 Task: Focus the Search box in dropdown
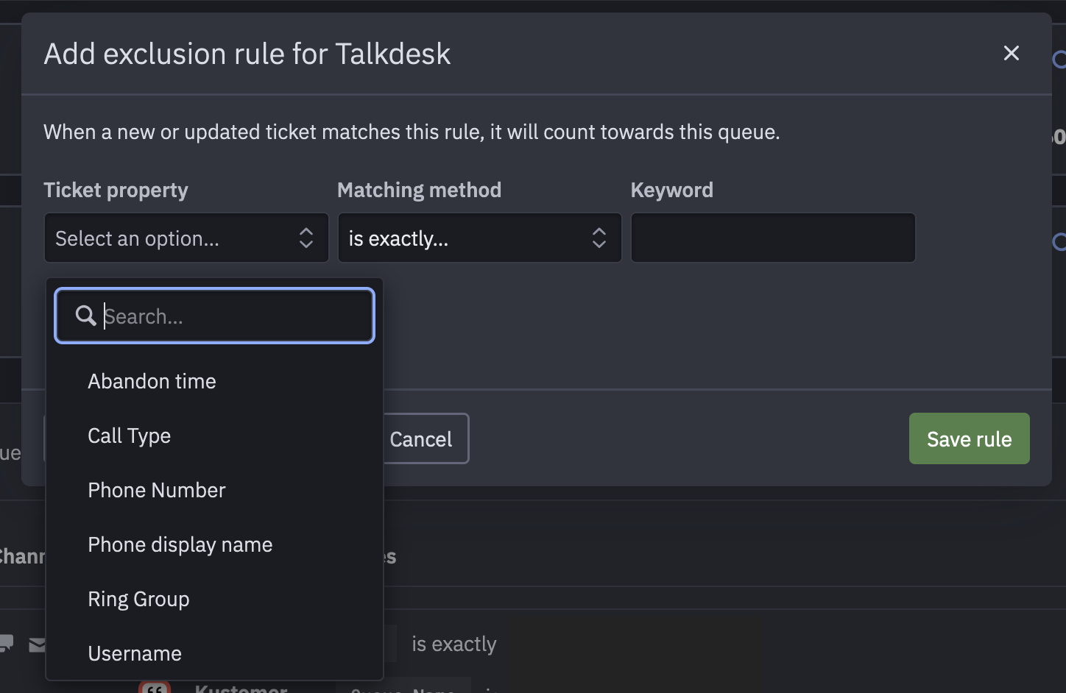[214, 316]
